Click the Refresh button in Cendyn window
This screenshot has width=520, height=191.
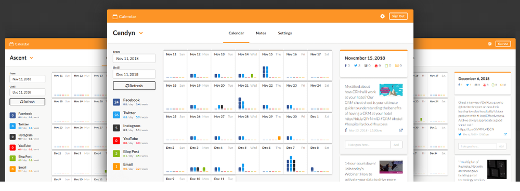134,86
